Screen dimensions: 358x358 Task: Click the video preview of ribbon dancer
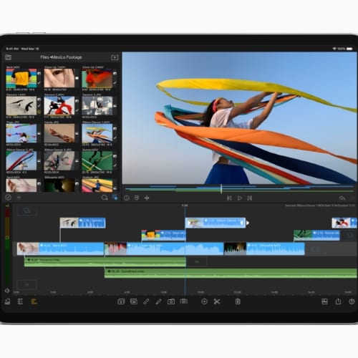point(239,118)
